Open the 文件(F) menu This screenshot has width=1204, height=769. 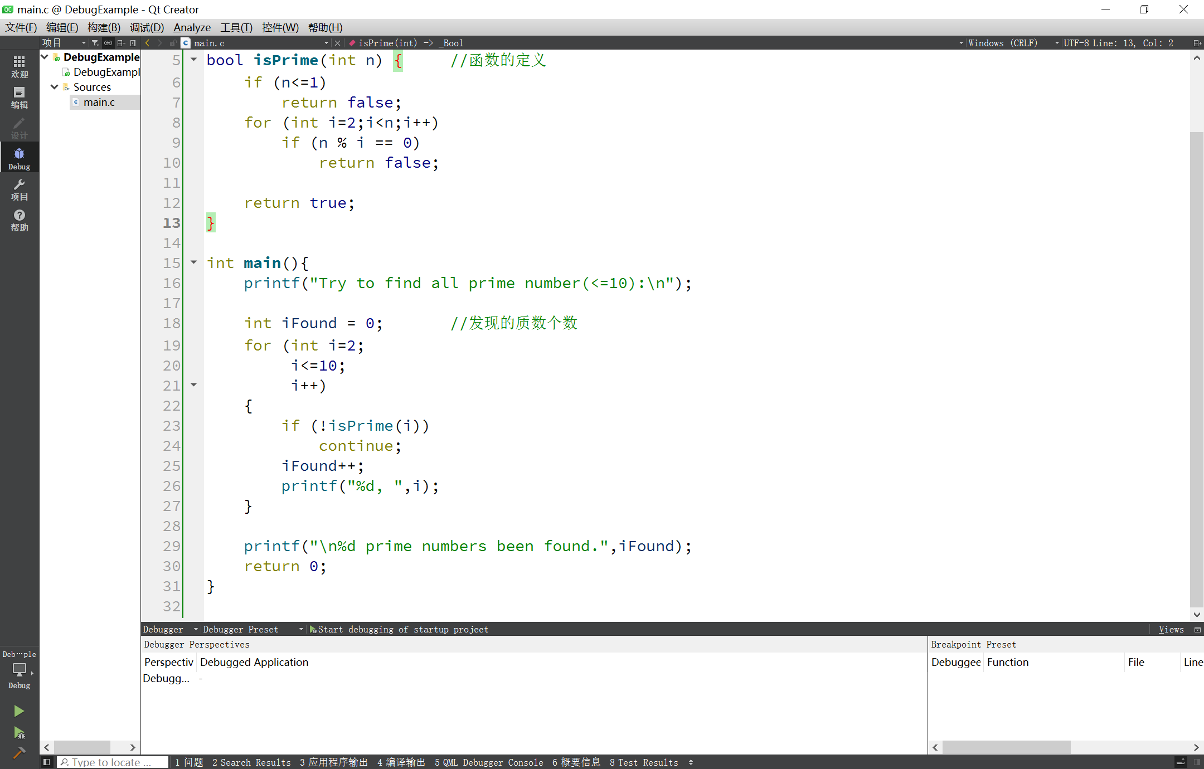[x=21, y=27]
